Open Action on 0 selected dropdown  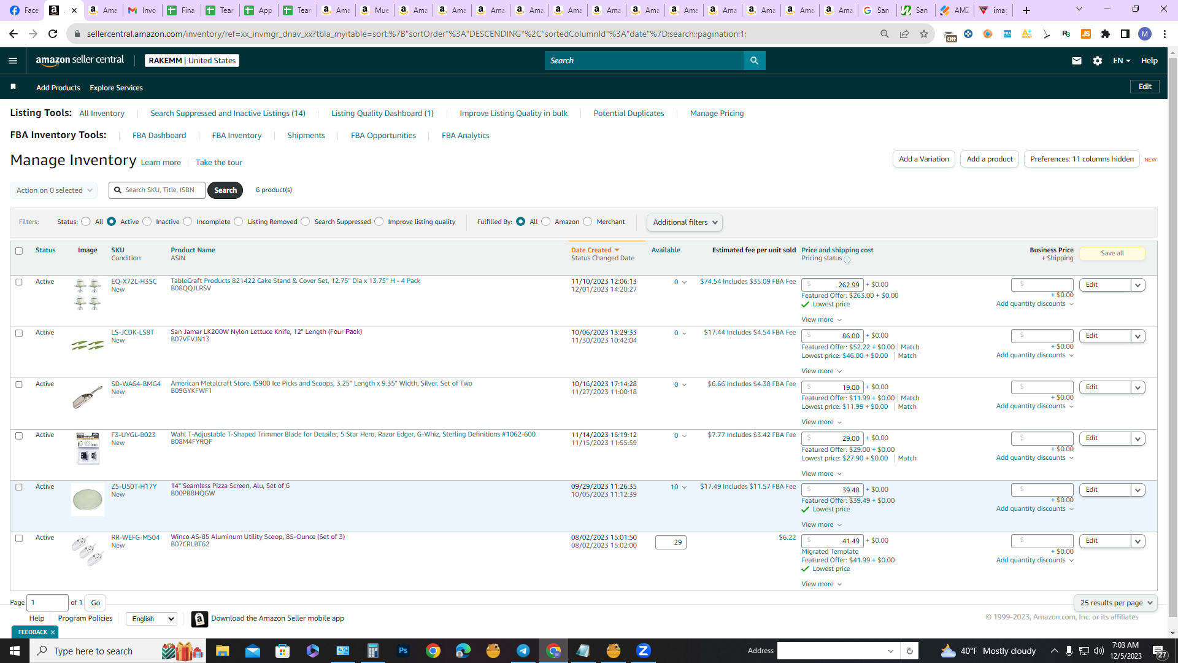(54, 190)
